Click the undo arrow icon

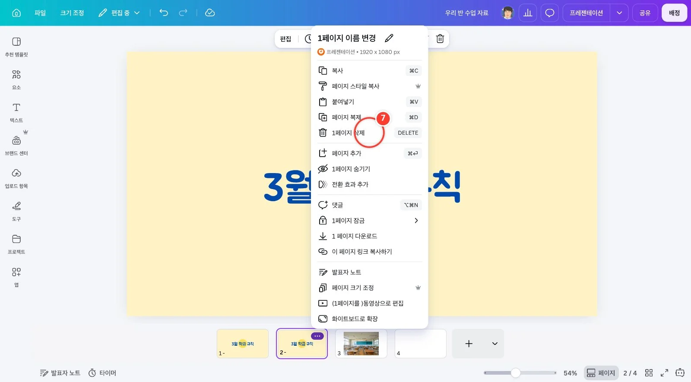164,13
